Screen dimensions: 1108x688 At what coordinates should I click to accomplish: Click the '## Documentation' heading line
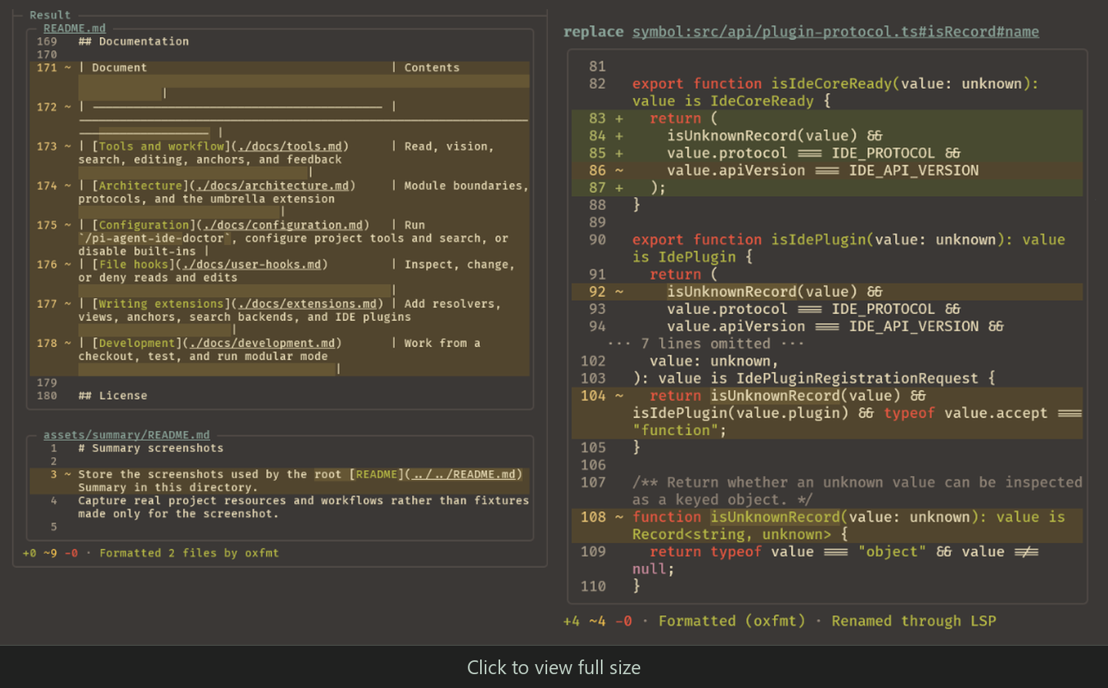[x=134, y=42]
